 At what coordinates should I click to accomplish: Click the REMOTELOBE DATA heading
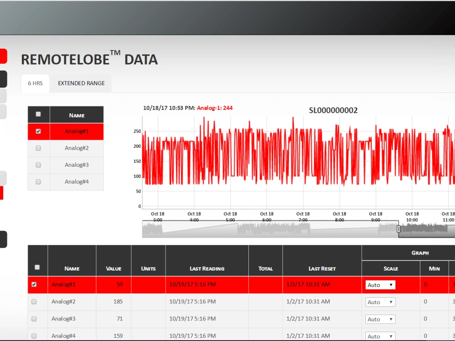(x=89, y=59)
